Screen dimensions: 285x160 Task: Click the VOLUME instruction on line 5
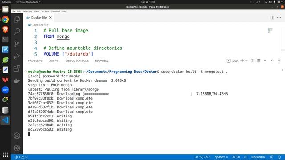pos(51,54)
